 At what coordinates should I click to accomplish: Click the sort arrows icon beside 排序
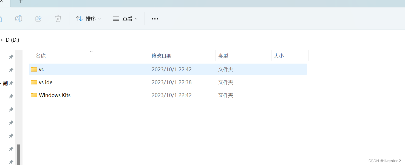pos(79,18)
